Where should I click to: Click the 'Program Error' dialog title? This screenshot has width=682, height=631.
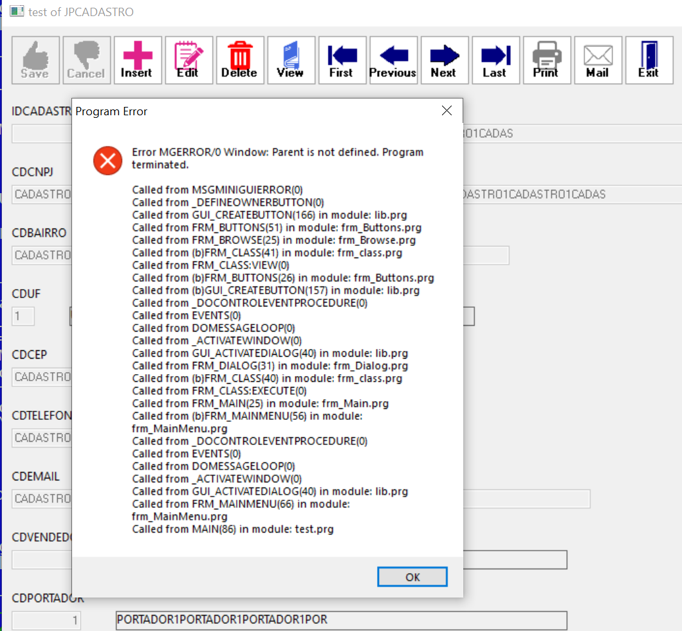(111, 111)
